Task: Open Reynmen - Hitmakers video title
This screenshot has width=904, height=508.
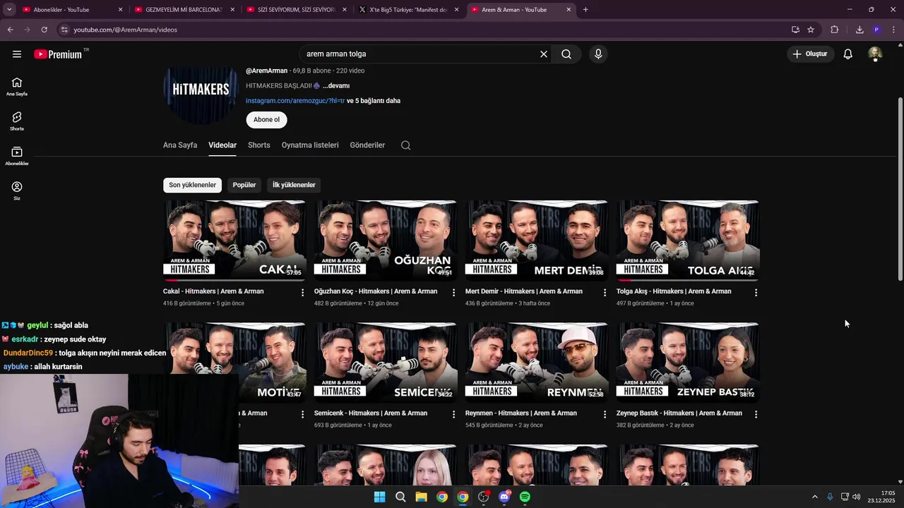Action: [521, 413]
